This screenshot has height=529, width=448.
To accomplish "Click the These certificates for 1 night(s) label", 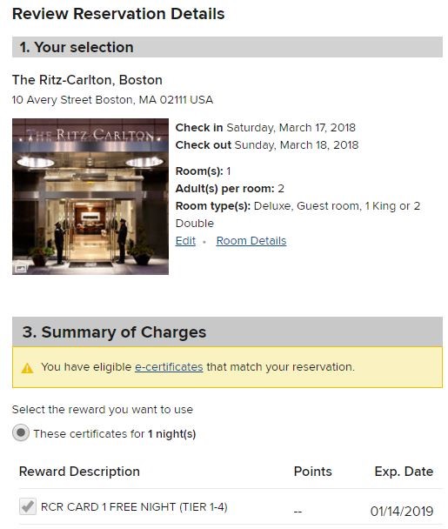I will 115,433.
